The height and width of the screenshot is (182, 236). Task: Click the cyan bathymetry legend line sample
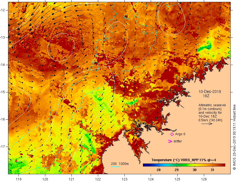[115, 166]
